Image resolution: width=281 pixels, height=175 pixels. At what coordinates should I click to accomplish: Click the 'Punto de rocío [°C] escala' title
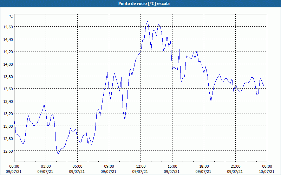coord(144,3)
